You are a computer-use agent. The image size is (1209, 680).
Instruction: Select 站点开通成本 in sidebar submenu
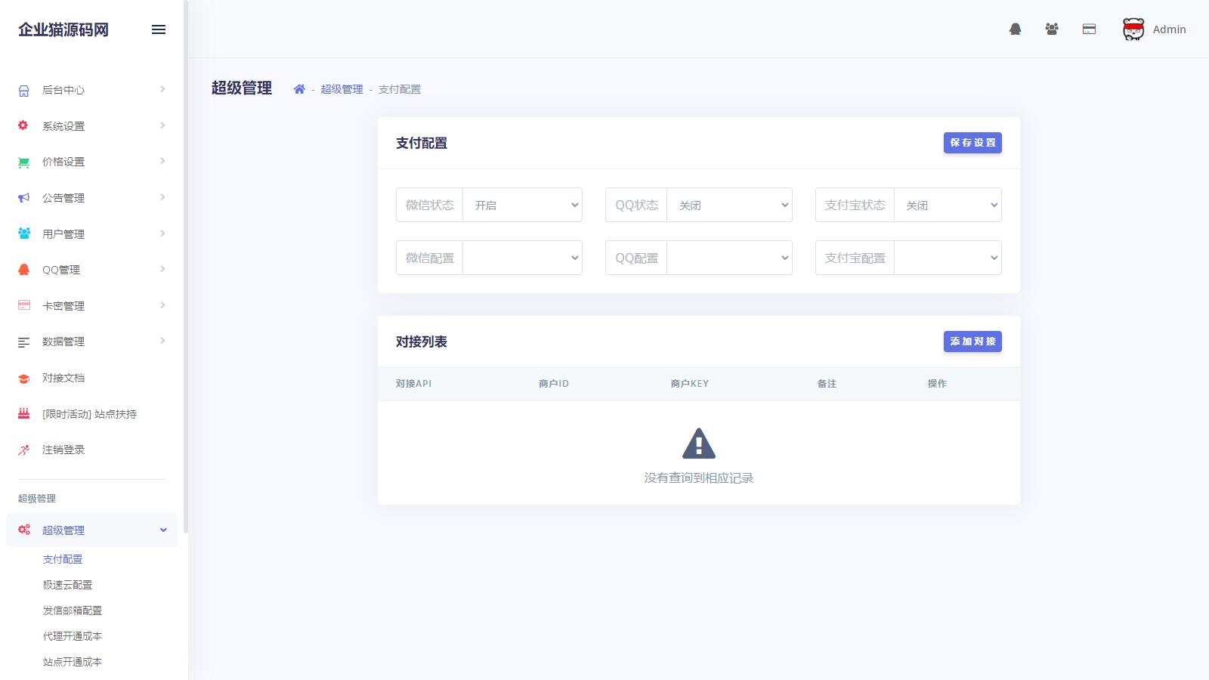coord(73,662)
